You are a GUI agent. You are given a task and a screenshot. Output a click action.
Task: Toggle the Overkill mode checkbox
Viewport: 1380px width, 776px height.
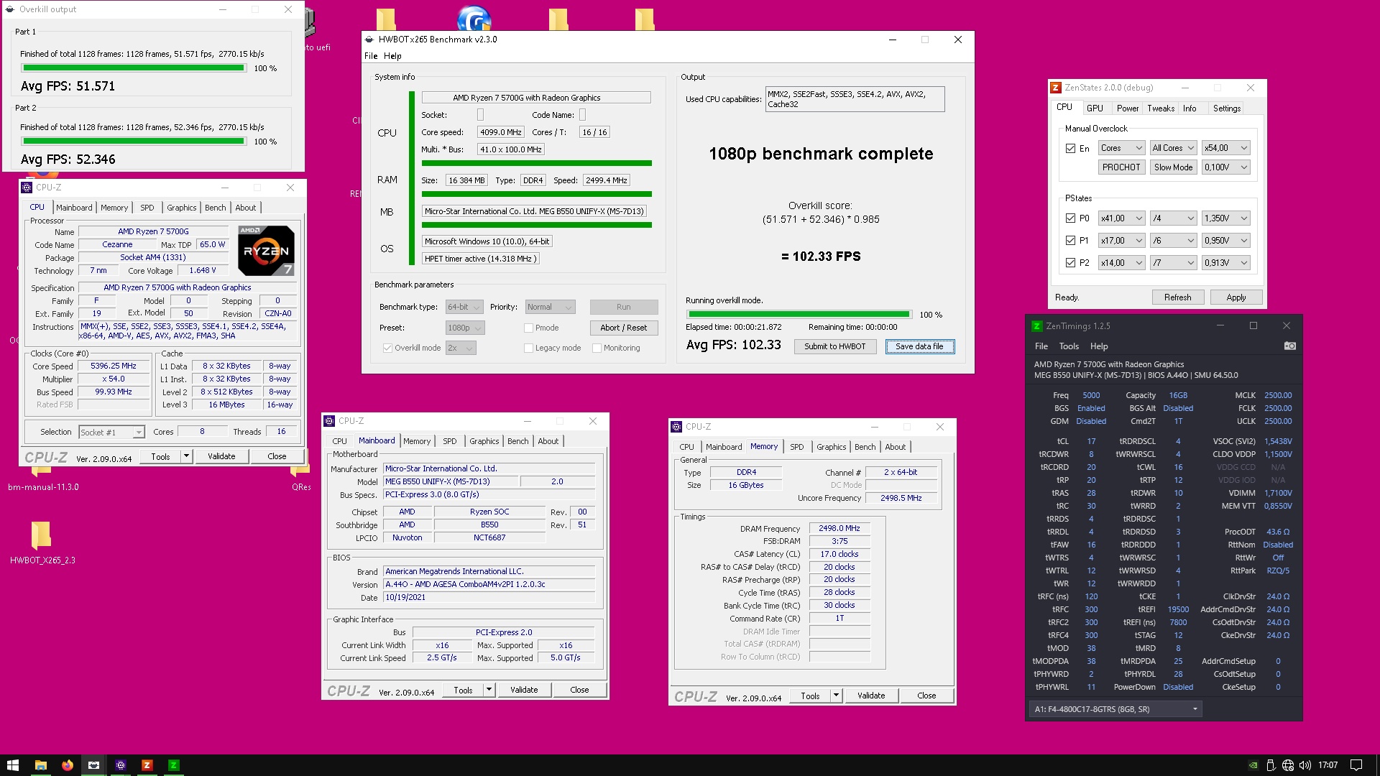pyautogui.click(x=387, y=348)
